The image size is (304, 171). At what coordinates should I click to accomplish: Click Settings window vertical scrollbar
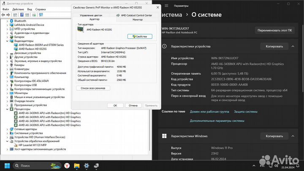point(303,58)
